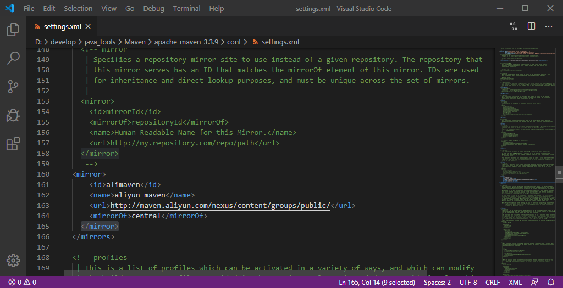This screenshot has height=288, width=563.
Task: Open the More Actions ellipsis menu
Action: point(549,26)
